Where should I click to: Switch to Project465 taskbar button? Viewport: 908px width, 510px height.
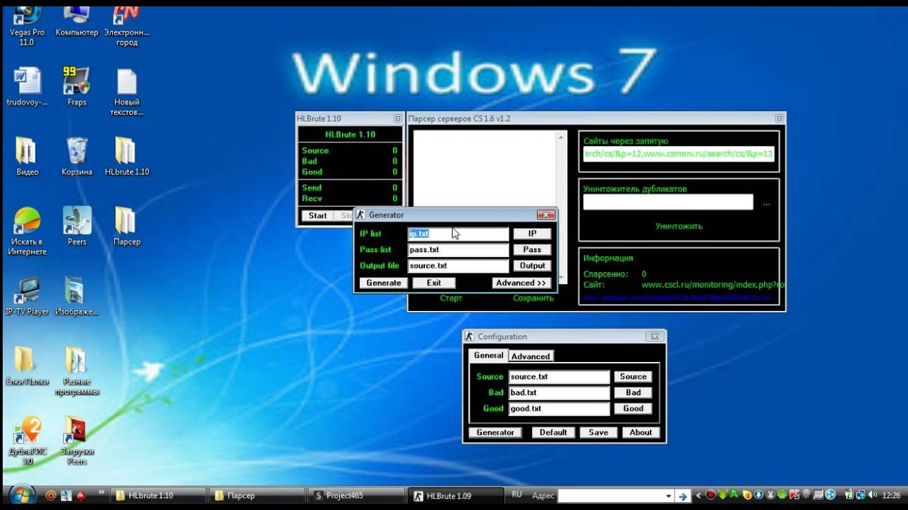coord(357,496)
